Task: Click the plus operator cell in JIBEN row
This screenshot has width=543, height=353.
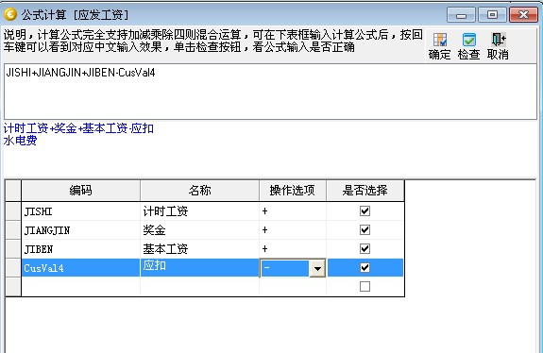Action: pos(293,249)
